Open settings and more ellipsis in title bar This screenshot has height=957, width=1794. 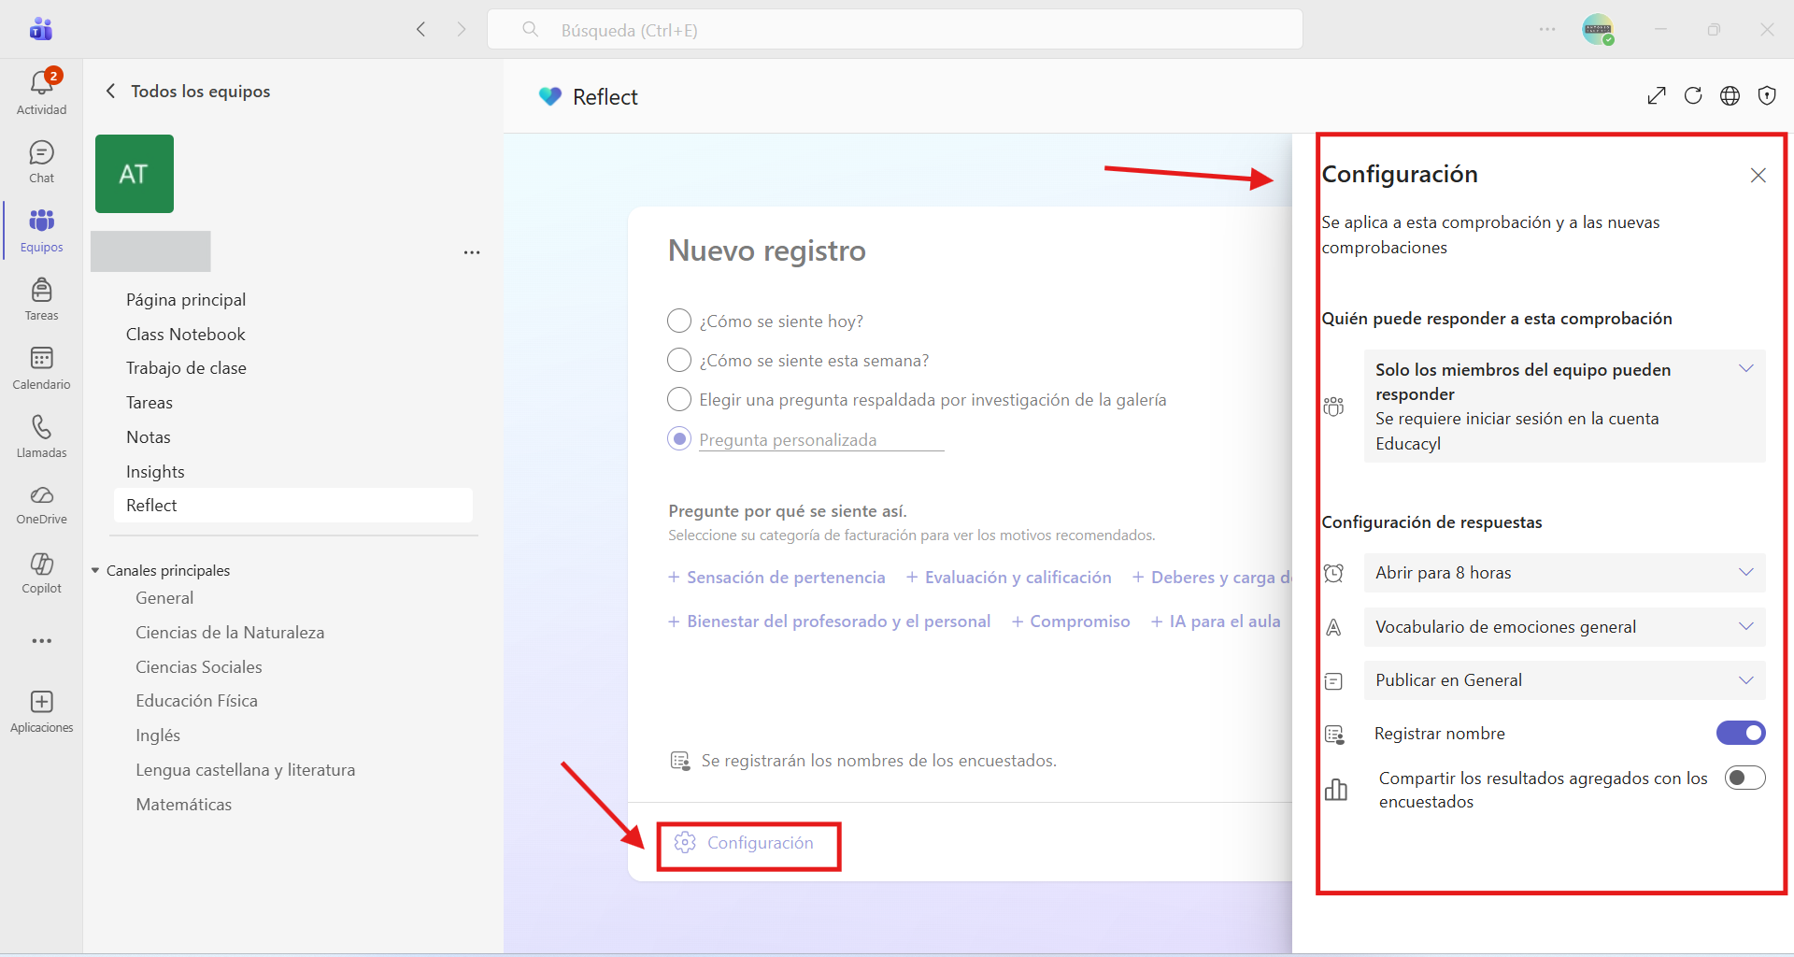point(1547,29)
